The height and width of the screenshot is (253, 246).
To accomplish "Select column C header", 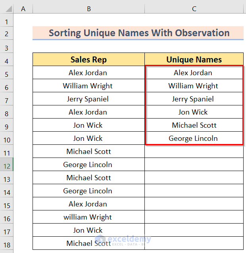I will click(194, 8).
